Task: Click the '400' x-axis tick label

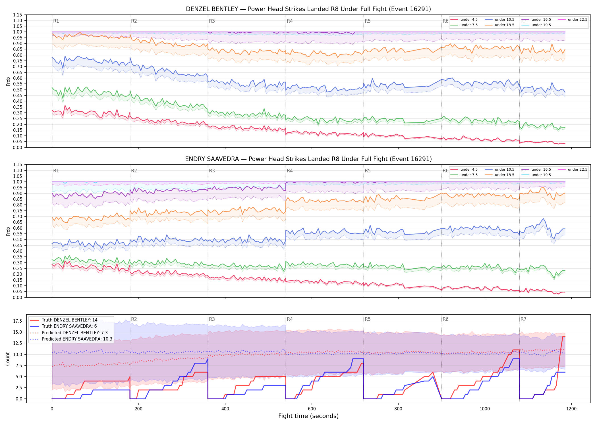Action: point(225,409)
